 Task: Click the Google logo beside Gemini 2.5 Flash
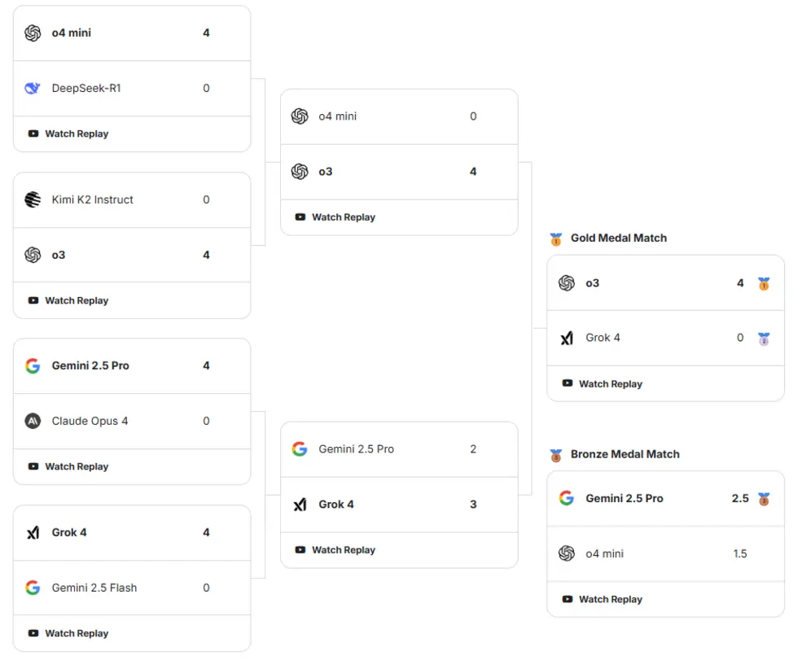tap(33, 588)
